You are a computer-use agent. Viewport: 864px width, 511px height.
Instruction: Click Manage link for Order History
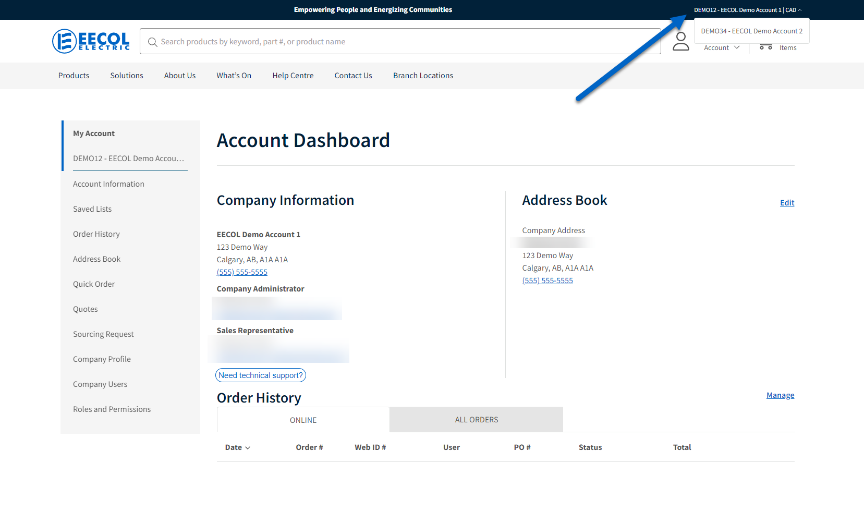780,395
